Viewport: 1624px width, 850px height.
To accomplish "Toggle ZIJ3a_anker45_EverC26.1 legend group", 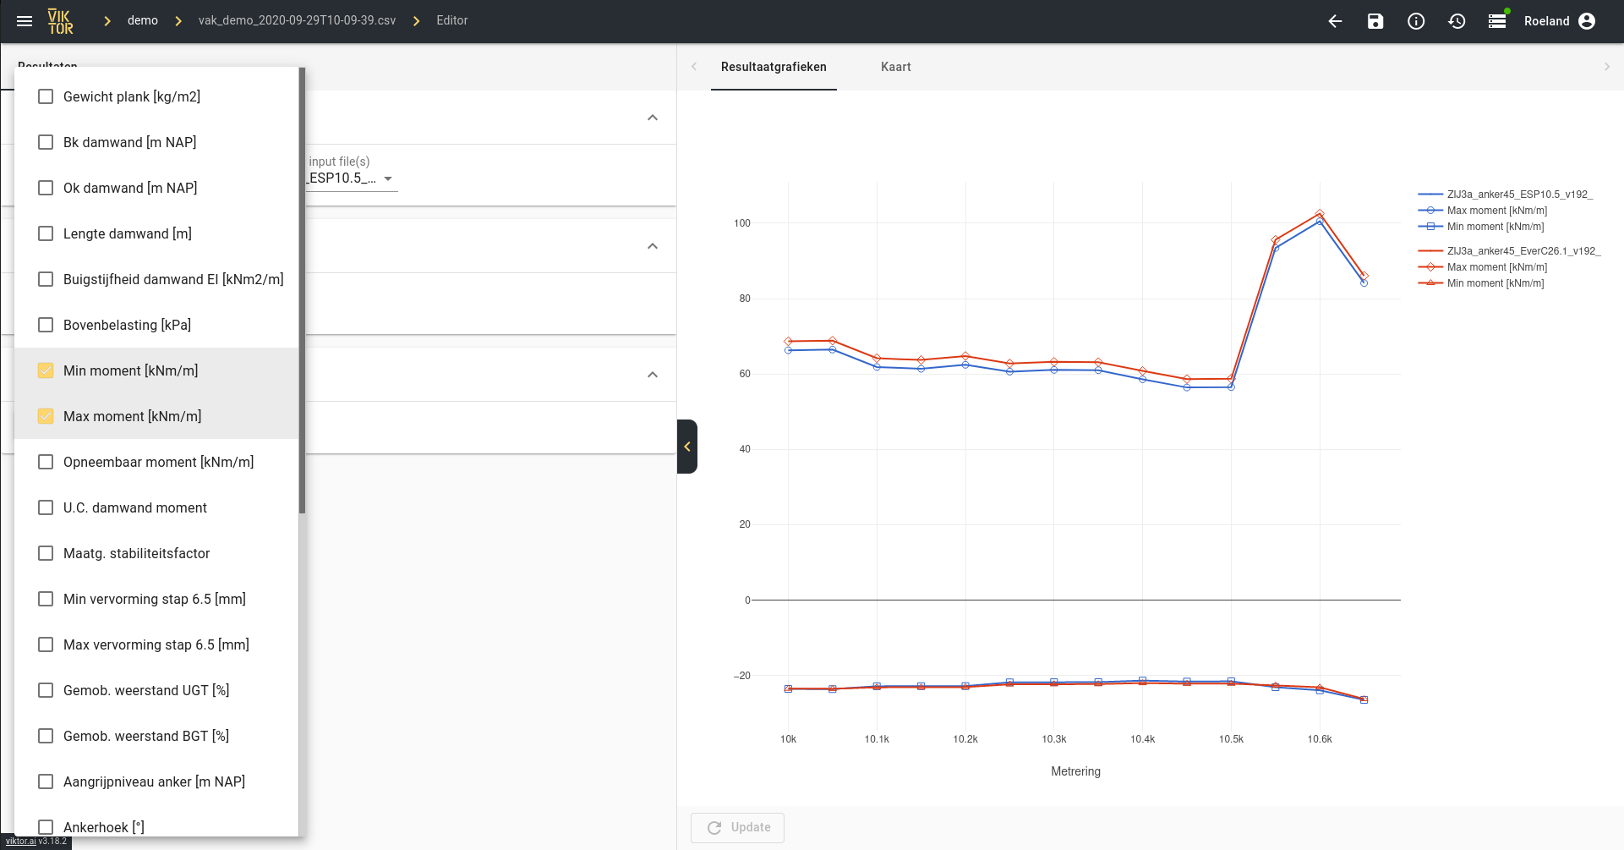I will click(1509, 251).
